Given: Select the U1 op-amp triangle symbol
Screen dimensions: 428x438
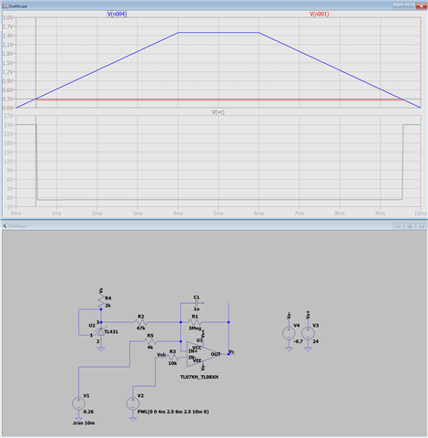Looking at the screenshot, I should pos(203,354).
